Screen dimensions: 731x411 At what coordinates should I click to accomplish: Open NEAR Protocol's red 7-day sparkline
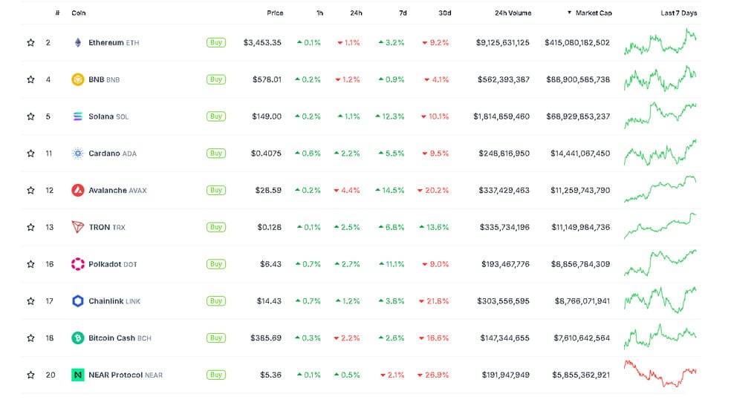pos(660,374)
